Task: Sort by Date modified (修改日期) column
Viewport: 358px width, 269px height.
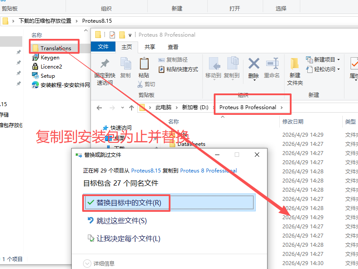Action: coord(293,121)
